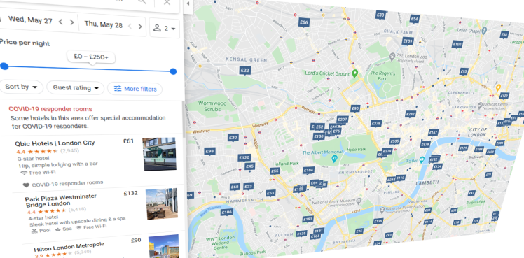524x258 pixels.
Task: Select the £207 hotel map marker
Action: (343, 120)
